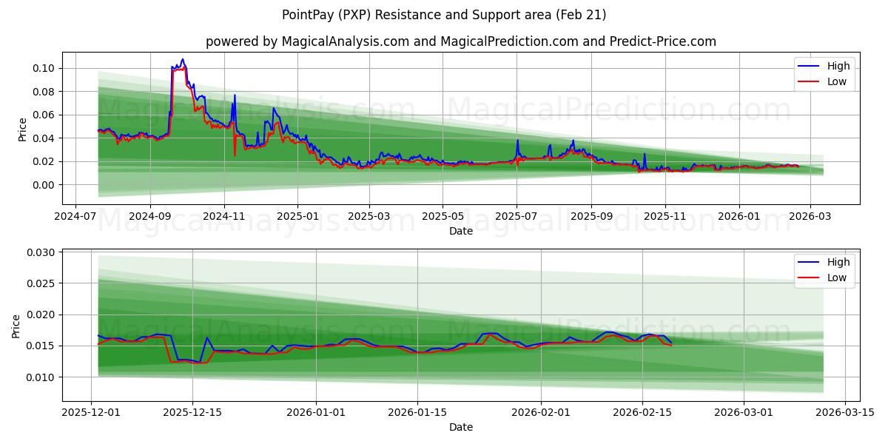Click the '2025-05' tick label on the top chart
The image size is (888, 444).
click(443, 217)
